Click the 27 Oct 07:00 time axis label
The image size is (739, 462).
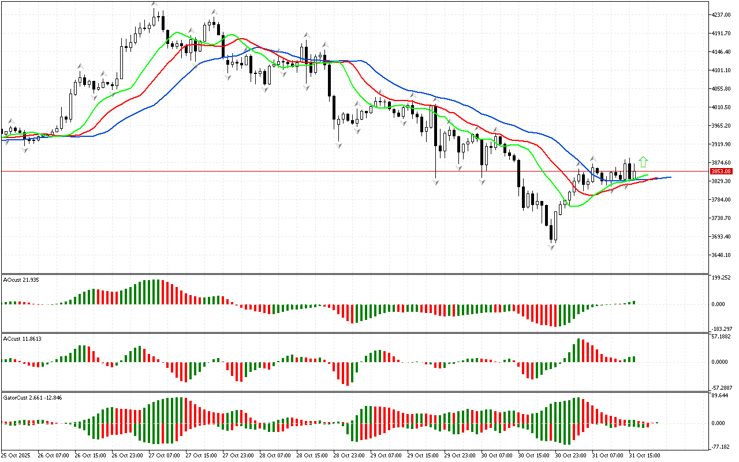pyautogui.click(x=165, y=455)
